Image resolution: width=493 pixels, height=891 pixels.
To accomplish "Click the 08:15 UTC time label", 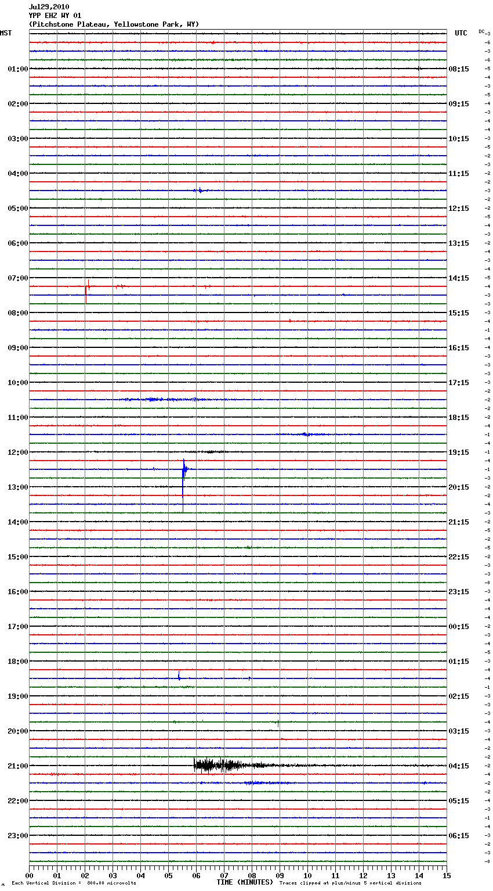I will (459, 69).
